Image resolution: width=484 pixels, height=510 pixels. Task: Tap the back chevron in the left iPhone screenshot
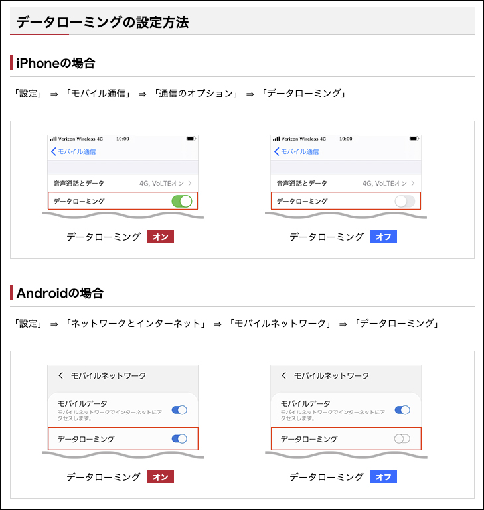point(54,151)
